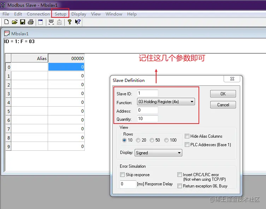Click the Address input field
This screenshot has height=209, width=266.
[x=147, y=110]
